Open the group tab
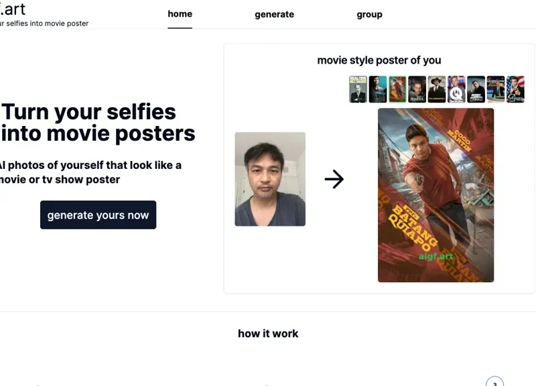 370,14
